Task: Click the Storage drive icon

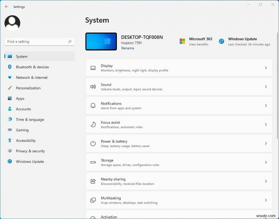Action: click(x=93, y=162)
